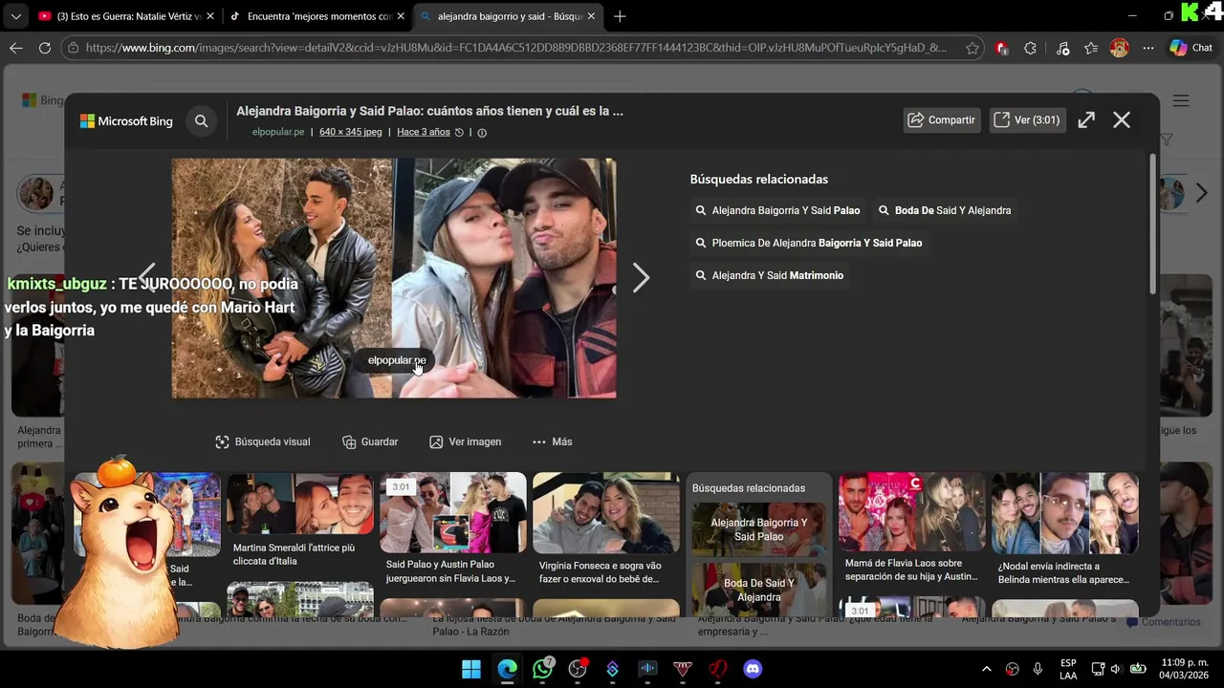Open the audio waveform app in taskbar

coord(647,669)
